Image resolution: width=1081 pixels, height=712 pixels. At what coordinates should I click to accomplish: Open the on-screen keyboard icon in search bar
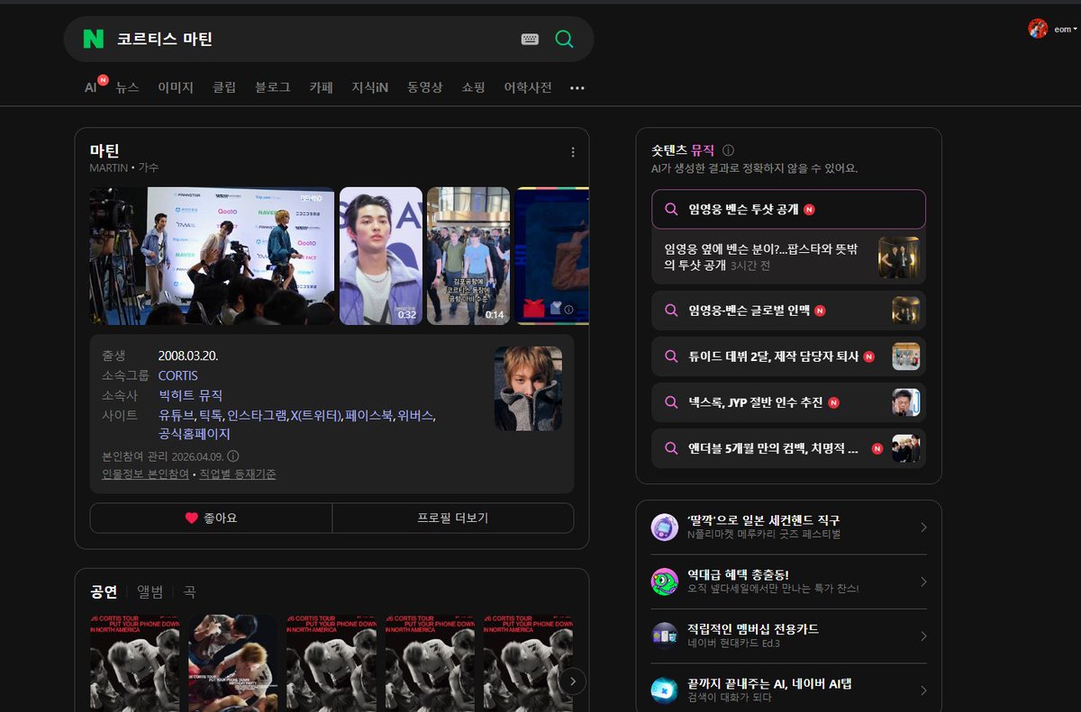point(530,39)
